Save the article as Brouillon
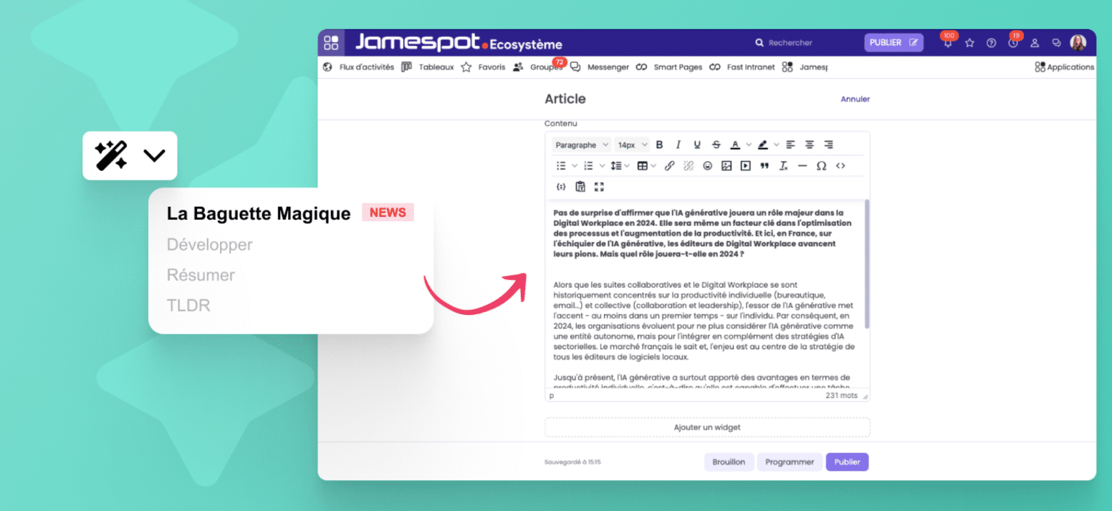This screenshot has width=1112, height=511. click(x=729, y=462)
